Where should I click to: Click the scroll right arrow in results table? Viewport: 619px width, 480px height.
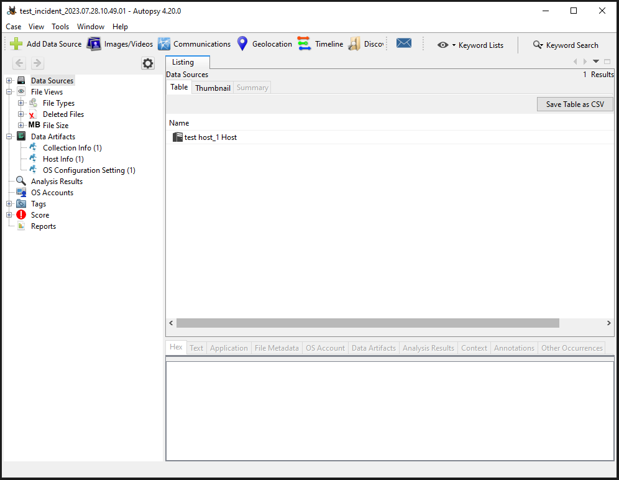click(608, 323)
